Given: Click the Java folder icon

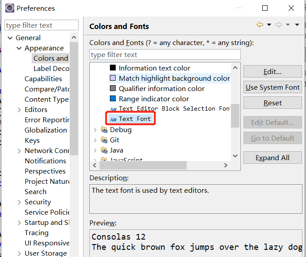Looking at the screenshot, I should 104,150.
